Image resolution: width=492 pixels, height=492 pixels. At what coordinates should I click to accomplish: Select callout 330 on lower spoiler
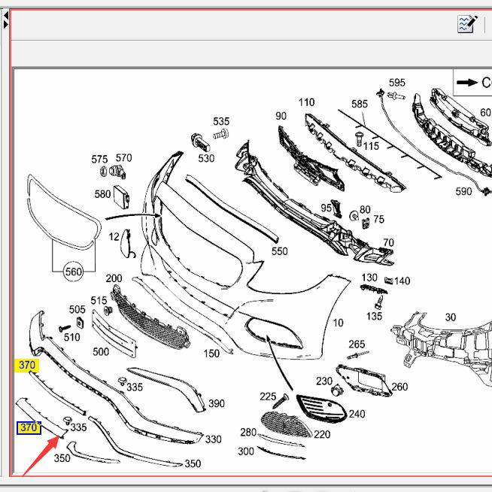(214, 439)
